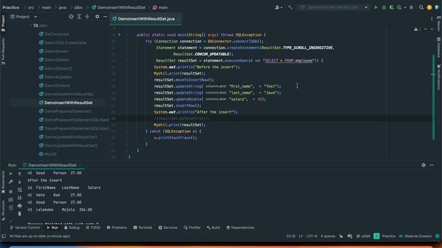Open the run configuration dropdown
Viewport: 442px width, 248px height.
[334, 8]
